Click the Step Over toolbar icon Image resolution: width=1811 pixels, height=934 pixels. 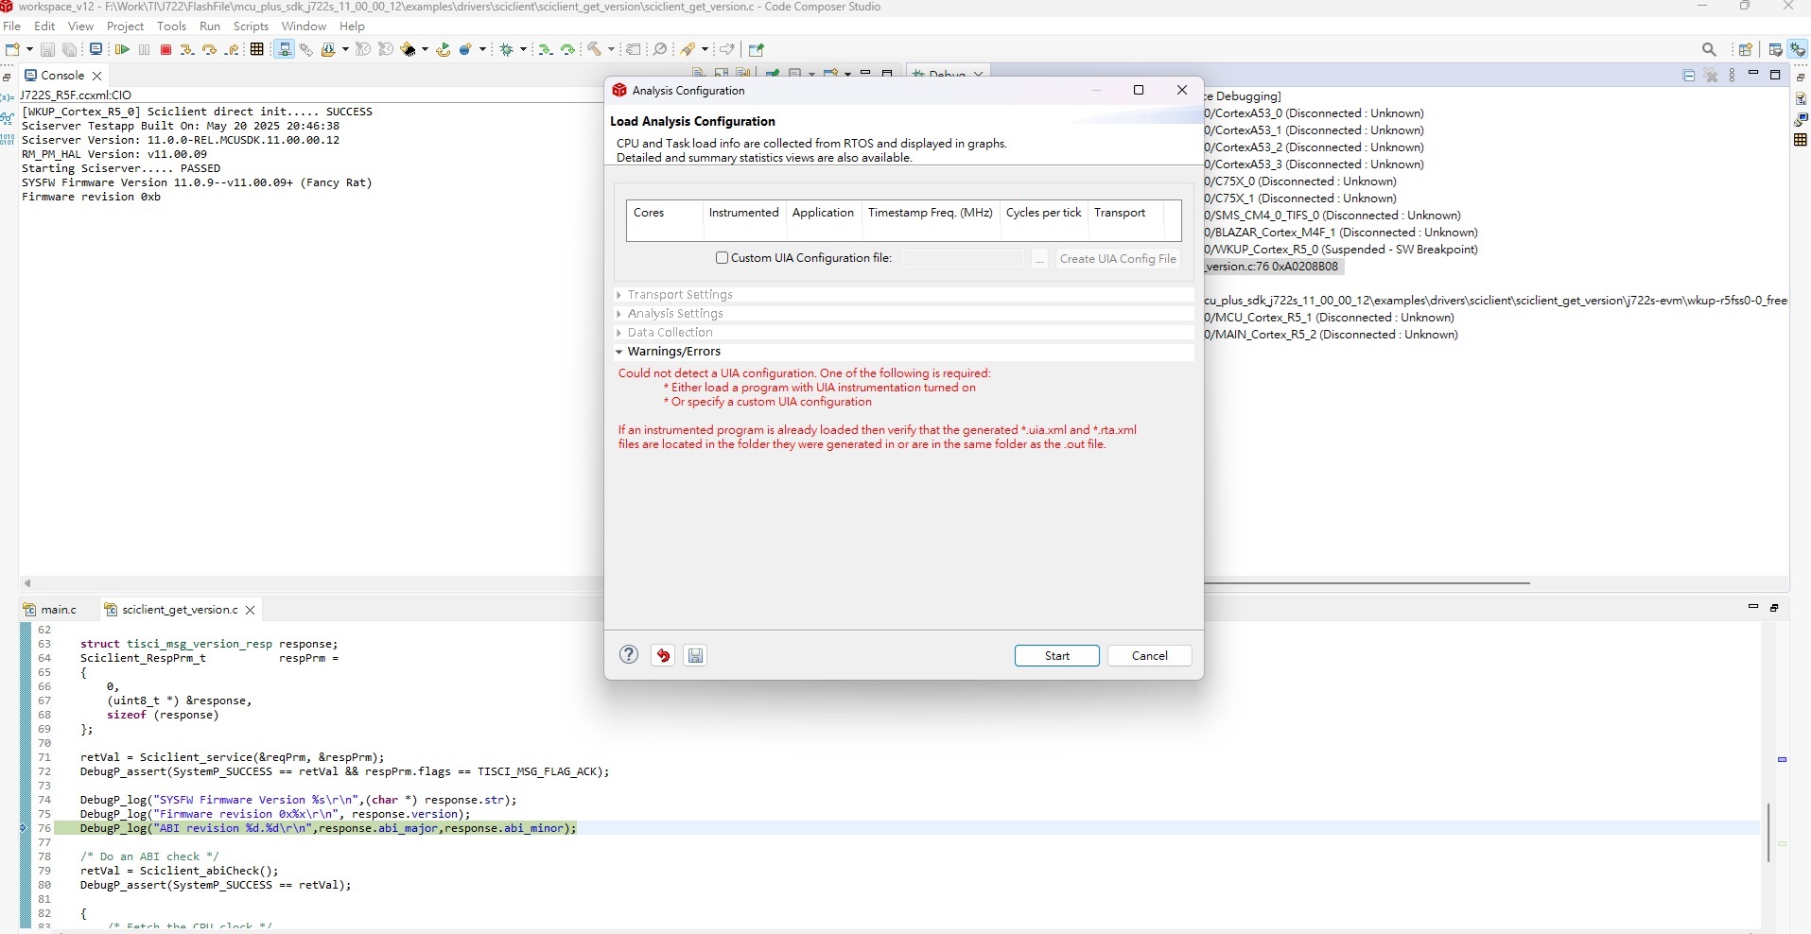(209, 49)
